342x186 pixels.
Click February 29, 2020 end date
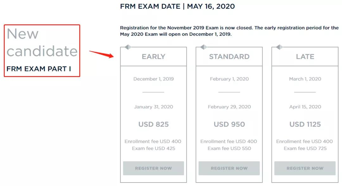click(x=229, y=107)
